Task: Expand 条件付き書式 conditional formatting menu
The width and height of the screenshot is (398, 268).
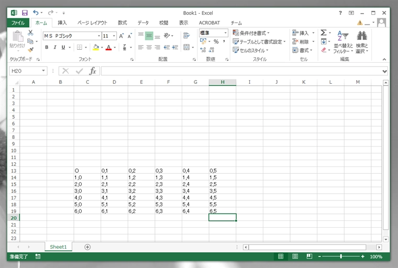Action: pos(251,33)
